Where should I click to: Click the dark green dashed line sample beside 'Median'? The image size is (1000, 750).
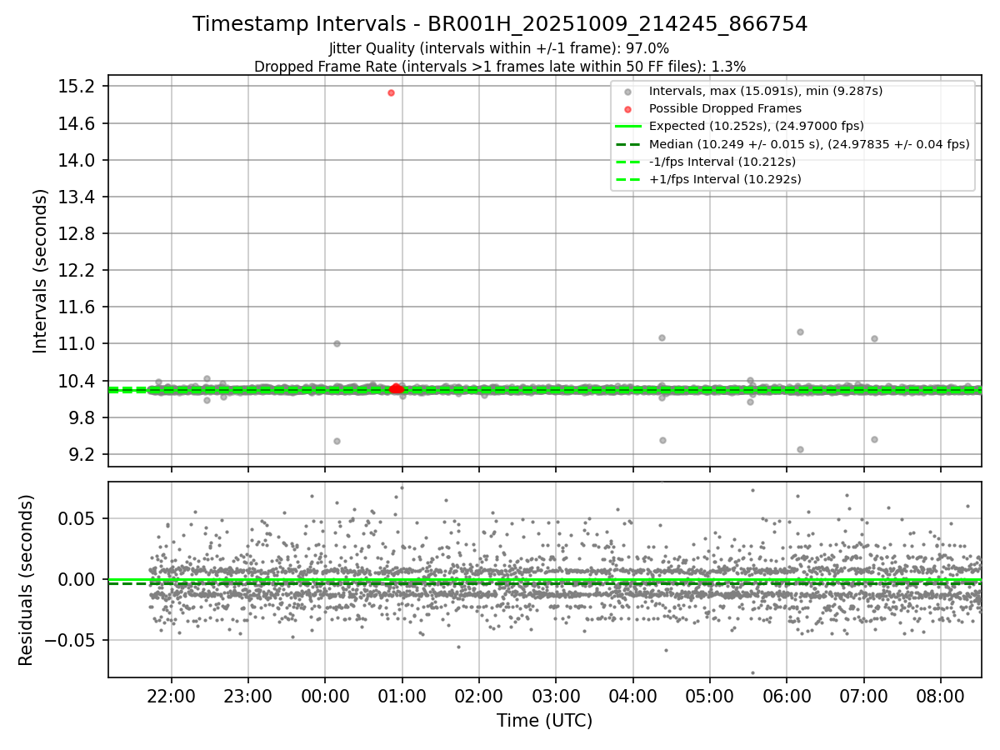[627, 144]
